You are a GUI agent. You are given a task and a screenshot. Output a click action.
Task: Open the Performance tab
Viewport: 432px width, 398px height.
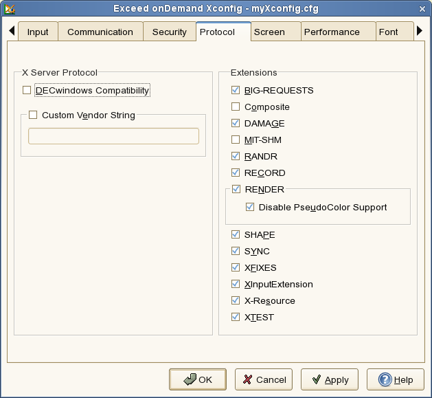coord(331,32)
